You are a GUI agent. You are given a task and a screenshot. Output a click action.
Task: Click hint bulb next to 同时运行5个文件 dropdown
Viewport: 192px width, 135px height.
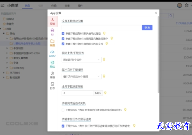(x=104, y=59)
